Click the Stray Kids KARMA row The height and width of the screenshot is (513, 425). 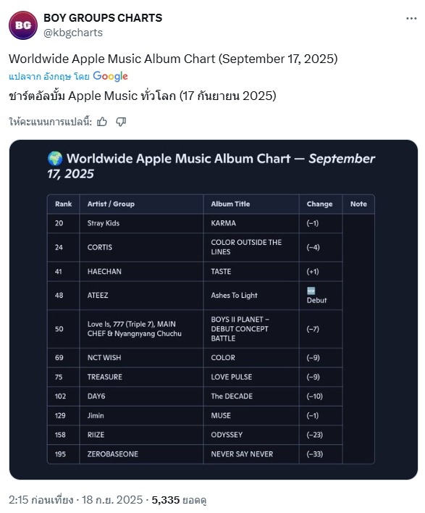coord(211,223)
